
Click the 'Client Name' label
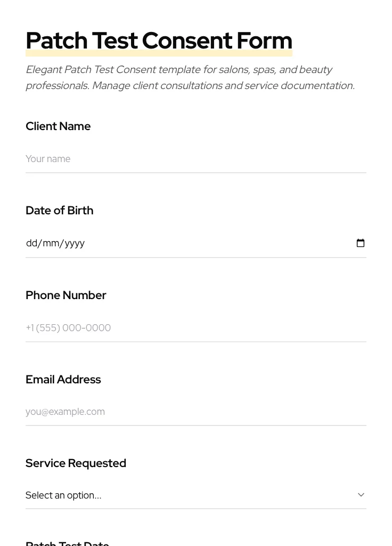pos(58,126)
